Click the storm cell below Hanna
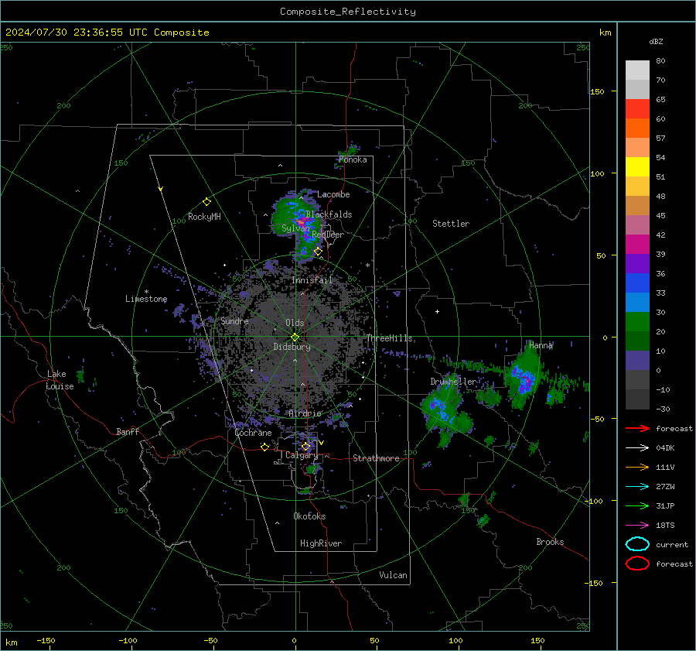Screen dimensions: 696x651 (524, 378)
